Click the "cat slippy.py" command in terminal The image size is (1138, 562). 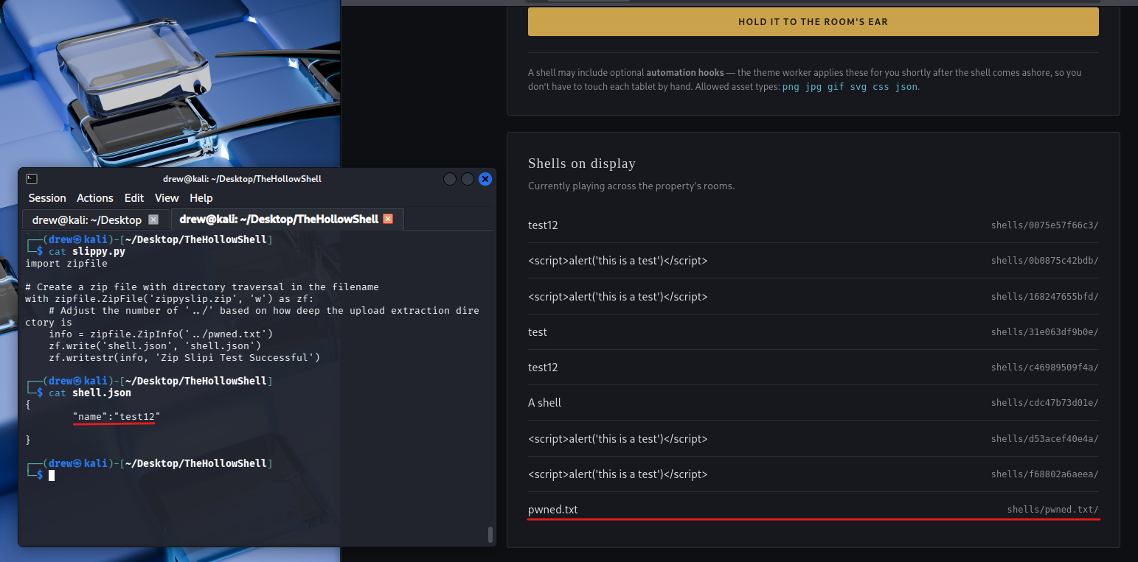87,251
